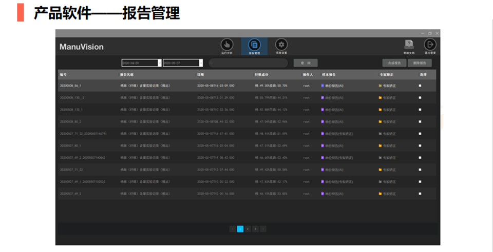Screen dimensions: 493x252
Task: Click 专家矫正 folder icon for 20200508_56_1
Action: click(x=380, y=86)
